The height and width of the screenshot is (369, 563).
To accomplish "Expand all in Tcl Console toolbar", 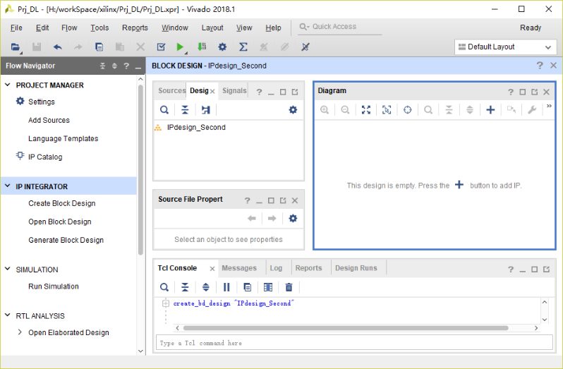I will tap(206, 287).
